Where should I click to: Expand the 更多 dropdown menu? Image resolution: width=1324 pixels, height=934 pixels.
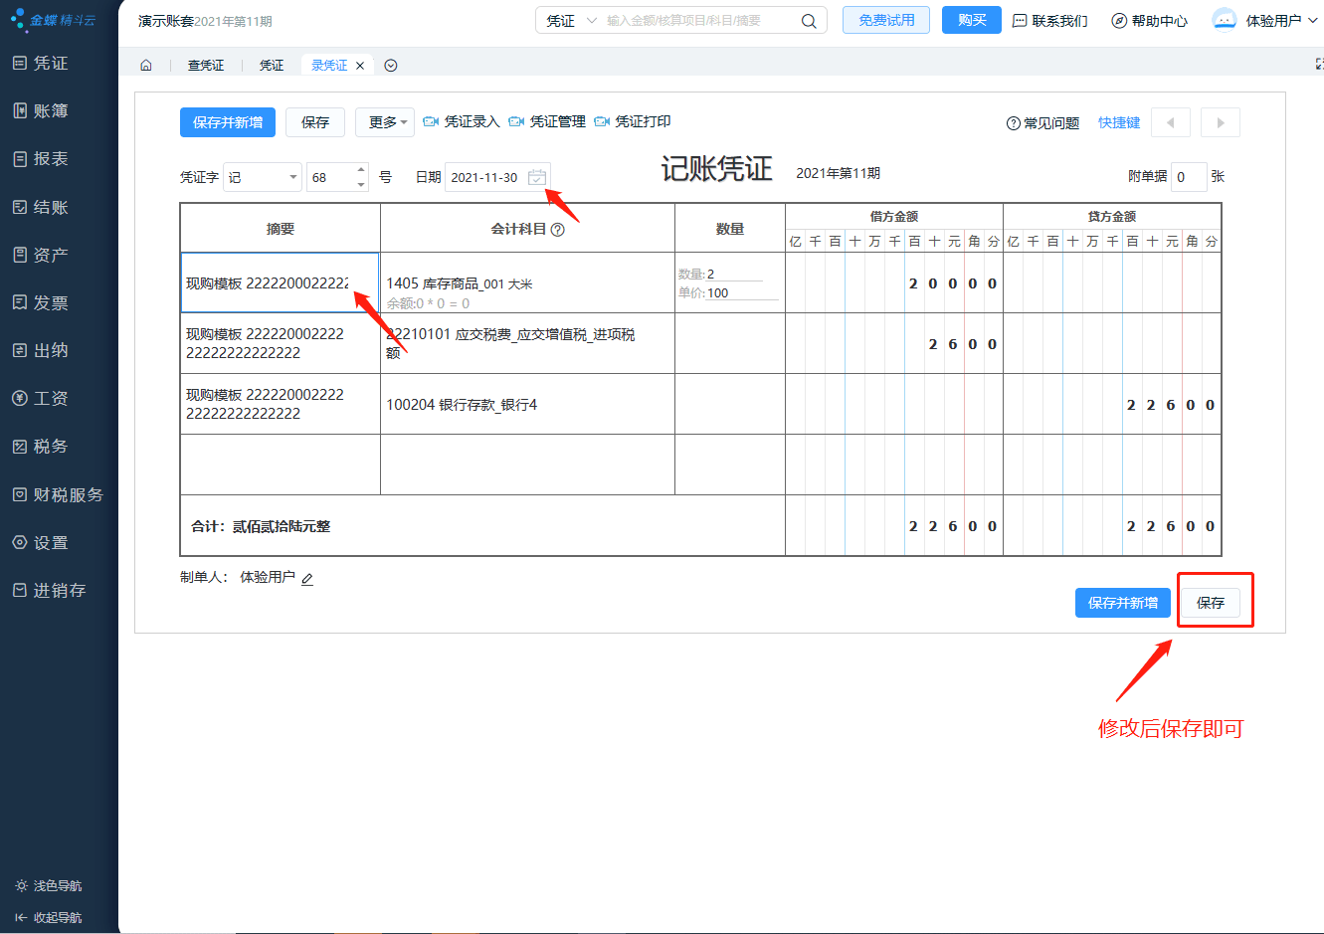tap(385, 122)
